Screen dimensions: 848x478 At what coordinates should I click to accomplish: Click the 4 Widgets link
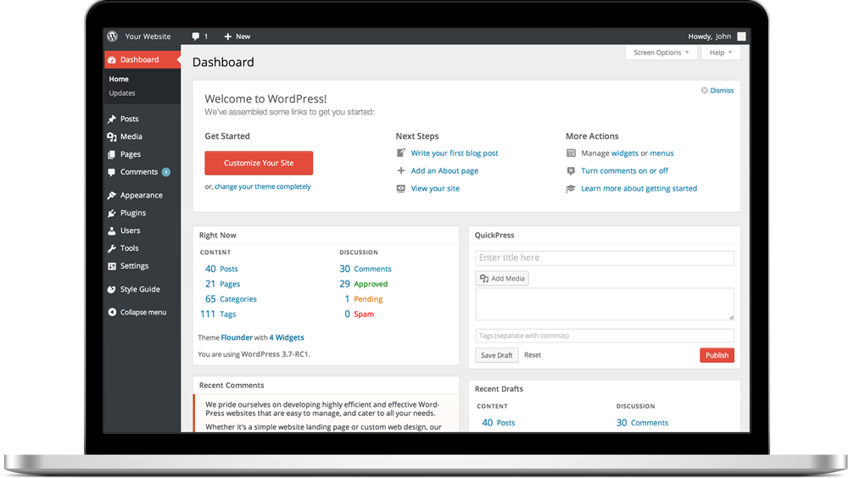click(287, 337)
